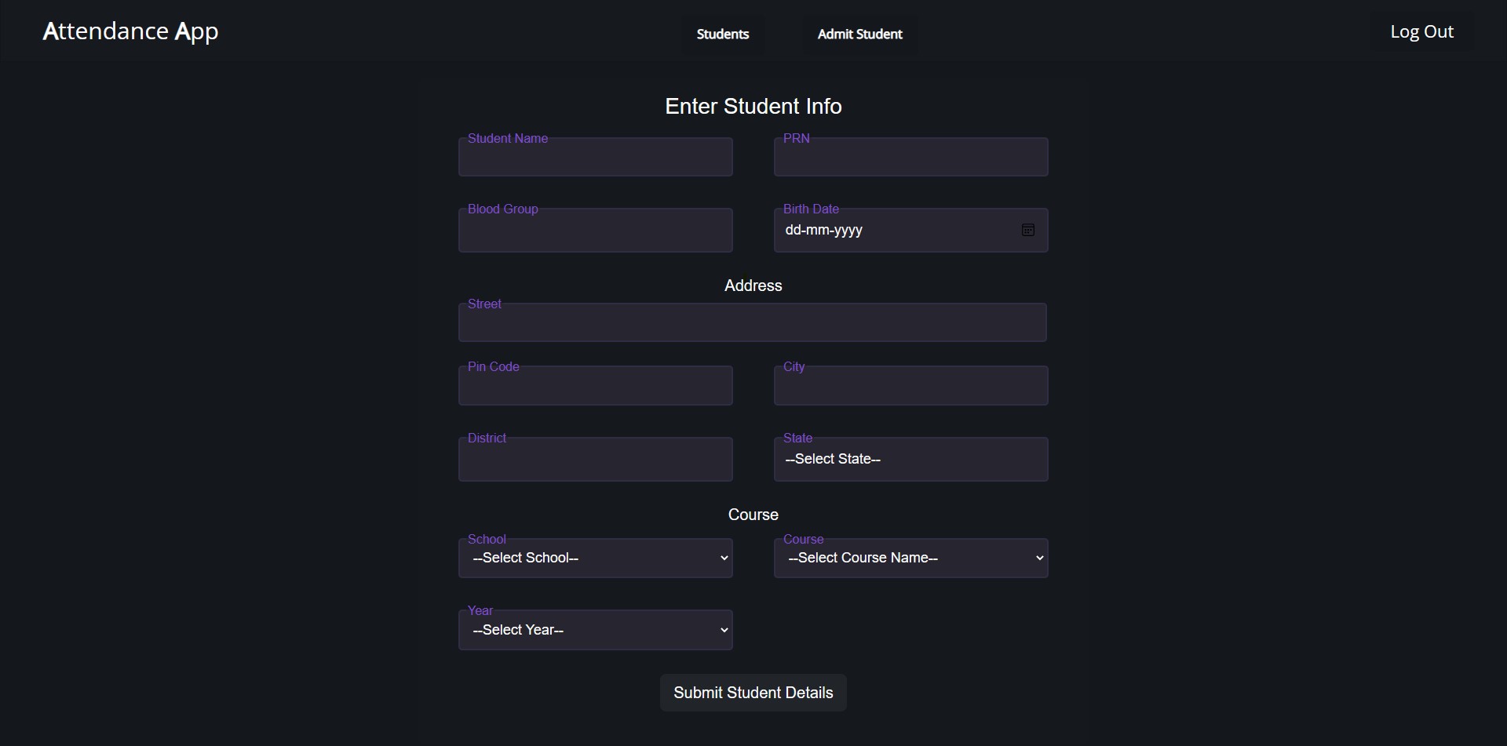Click the Attendance App title link
This screenshot has width=1507, height=746.
point(130,31)
